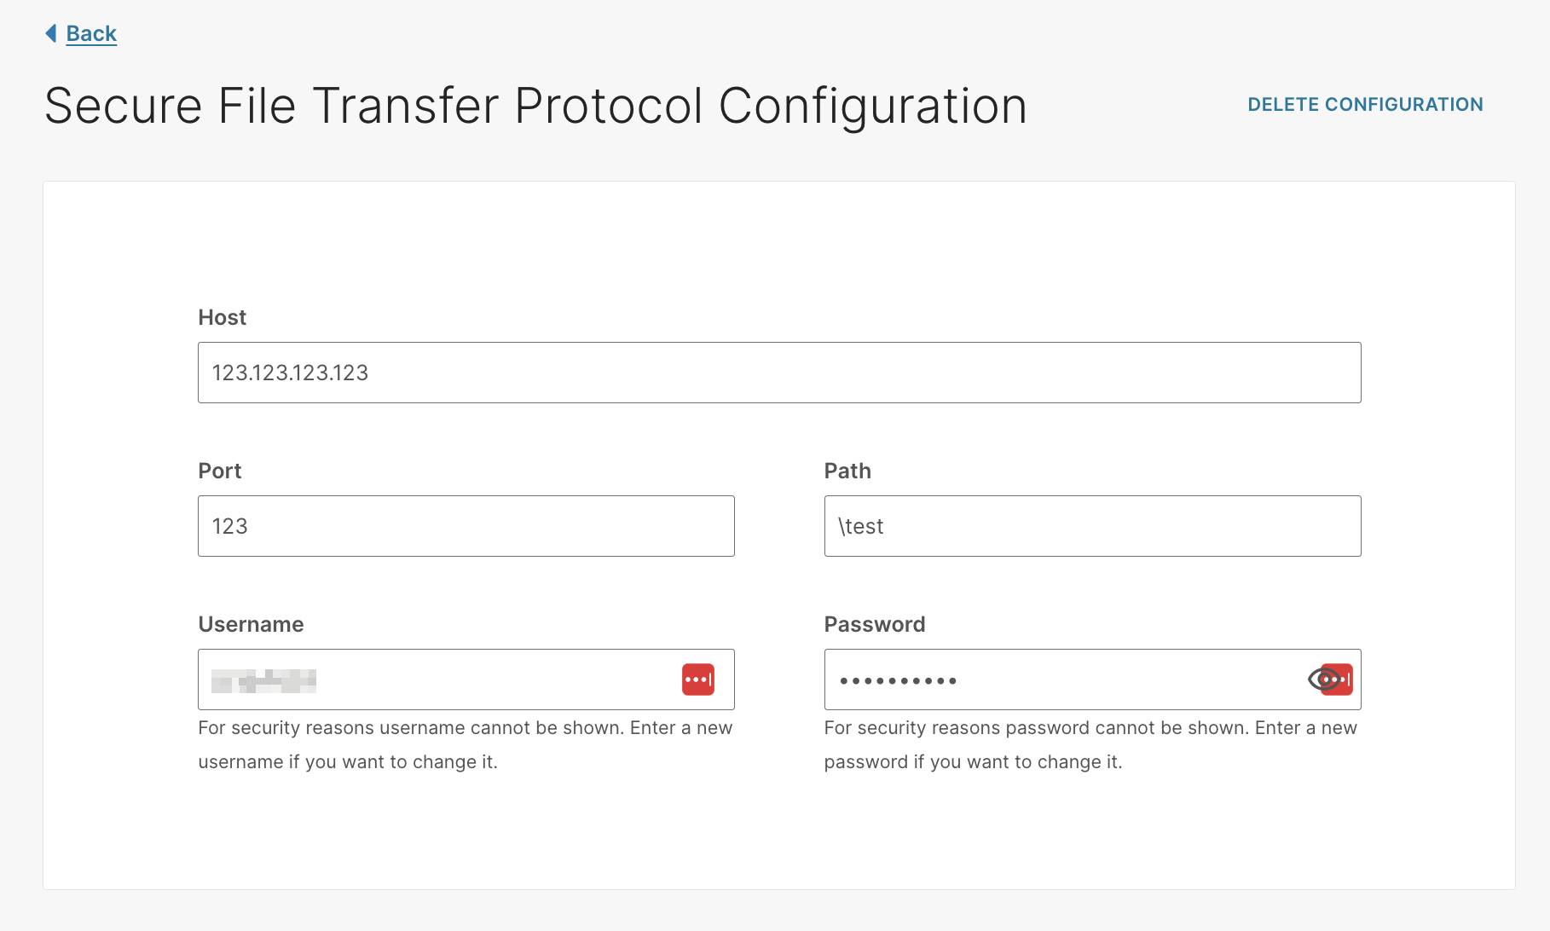Select the Path input field

point(1092,526)
